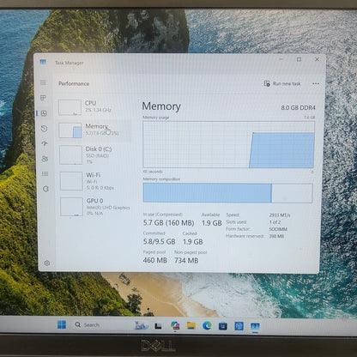Open the Startup apps page icon
Image resolution: width=357 pixels, height=357 pixels.
coord(45,143)
